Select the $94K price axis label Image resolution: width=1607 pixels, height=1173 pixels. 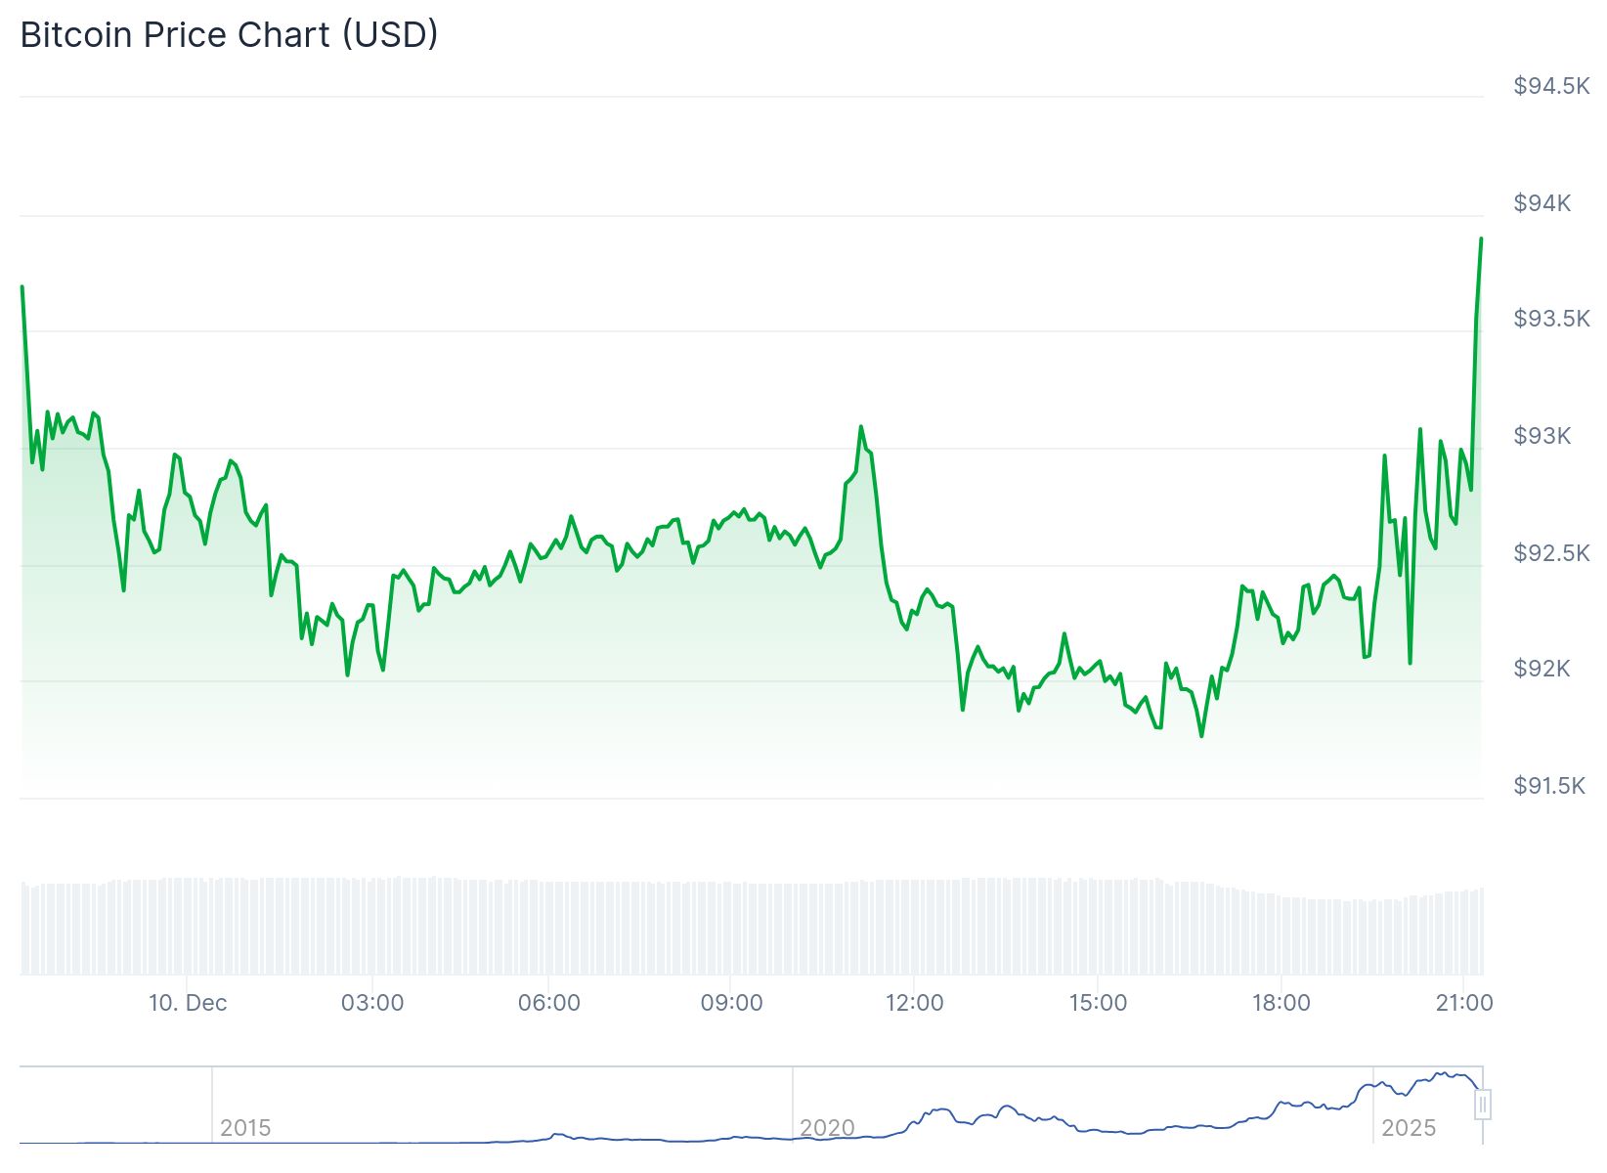click(x=1542, y=203)
